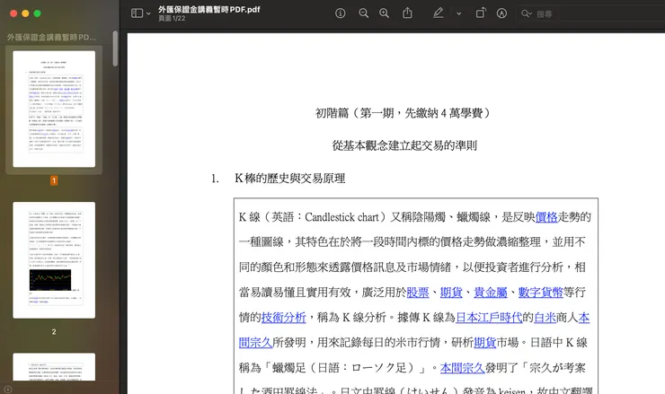Open the 股票 hyperlink
Screen dimensions: 665x394
coord(417,293)
